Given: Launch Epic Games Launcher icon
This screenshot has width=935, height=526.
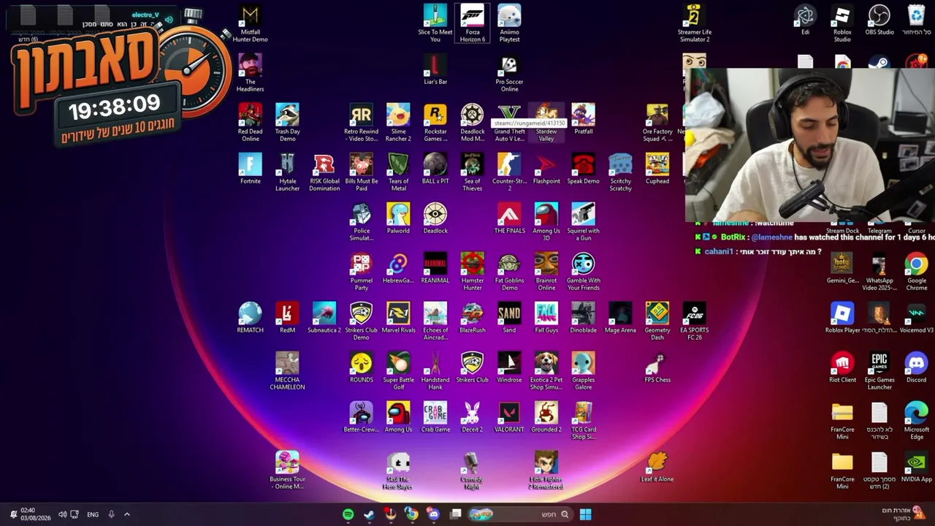Looking at the screenshot, I should coord(879,371).
